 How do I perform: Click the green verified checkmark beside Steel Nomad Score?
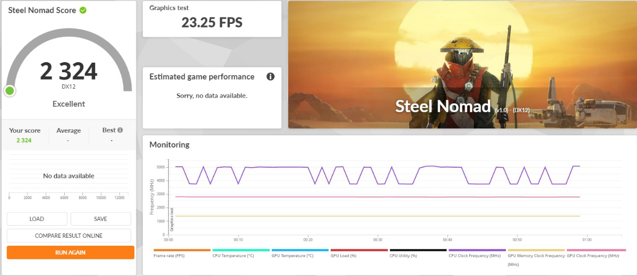click(83, 10)
